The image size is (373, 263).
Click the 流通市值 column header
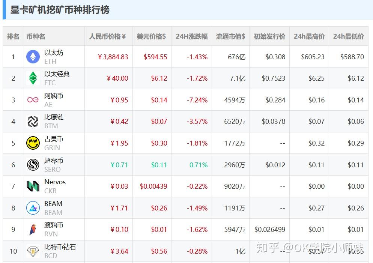tap(230, 36)
